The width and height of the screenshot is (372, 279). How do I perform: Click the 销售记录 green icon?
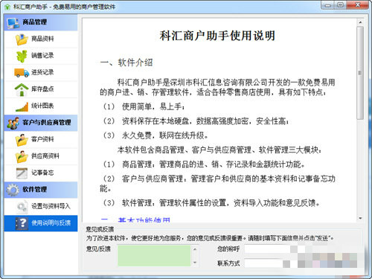pos(22,56)
